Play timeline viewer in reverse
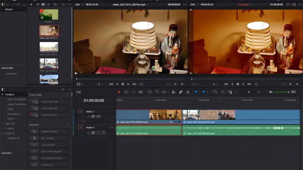 point(232,84)
